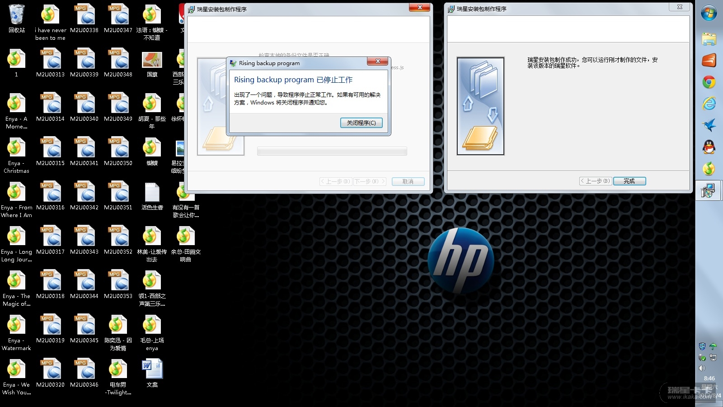Select the 'i have never been to me' music file
723x407 pixels.
tap(50, 23)
